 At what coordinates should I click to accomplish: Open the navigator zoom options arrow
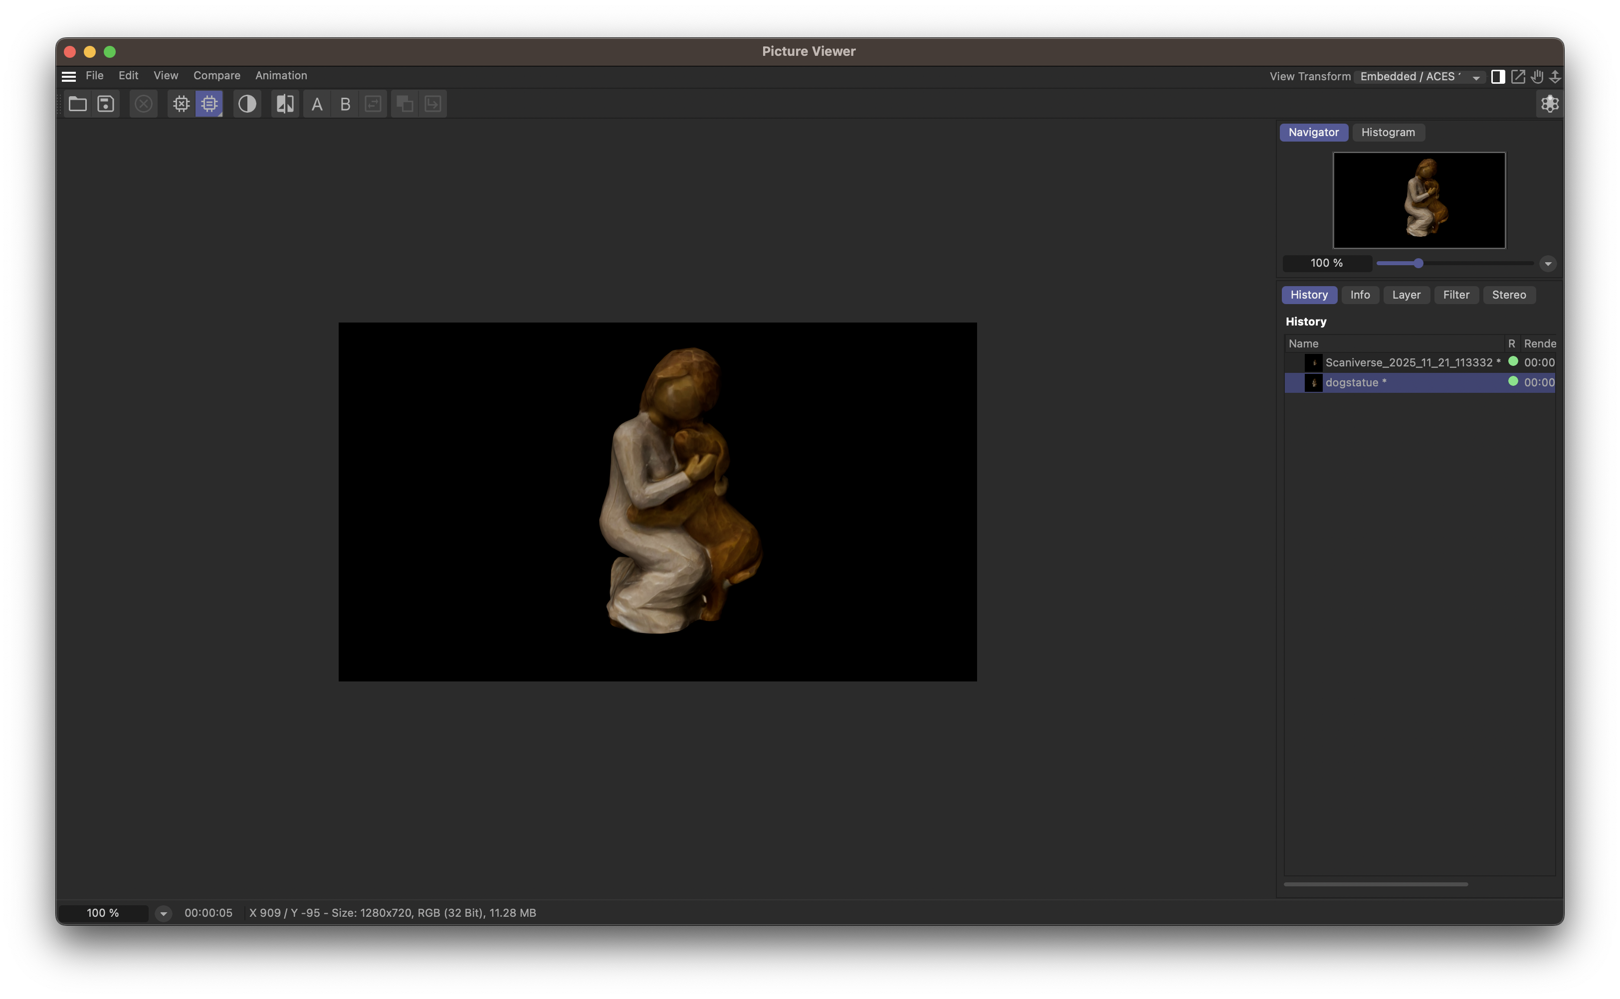point(1547,264)
